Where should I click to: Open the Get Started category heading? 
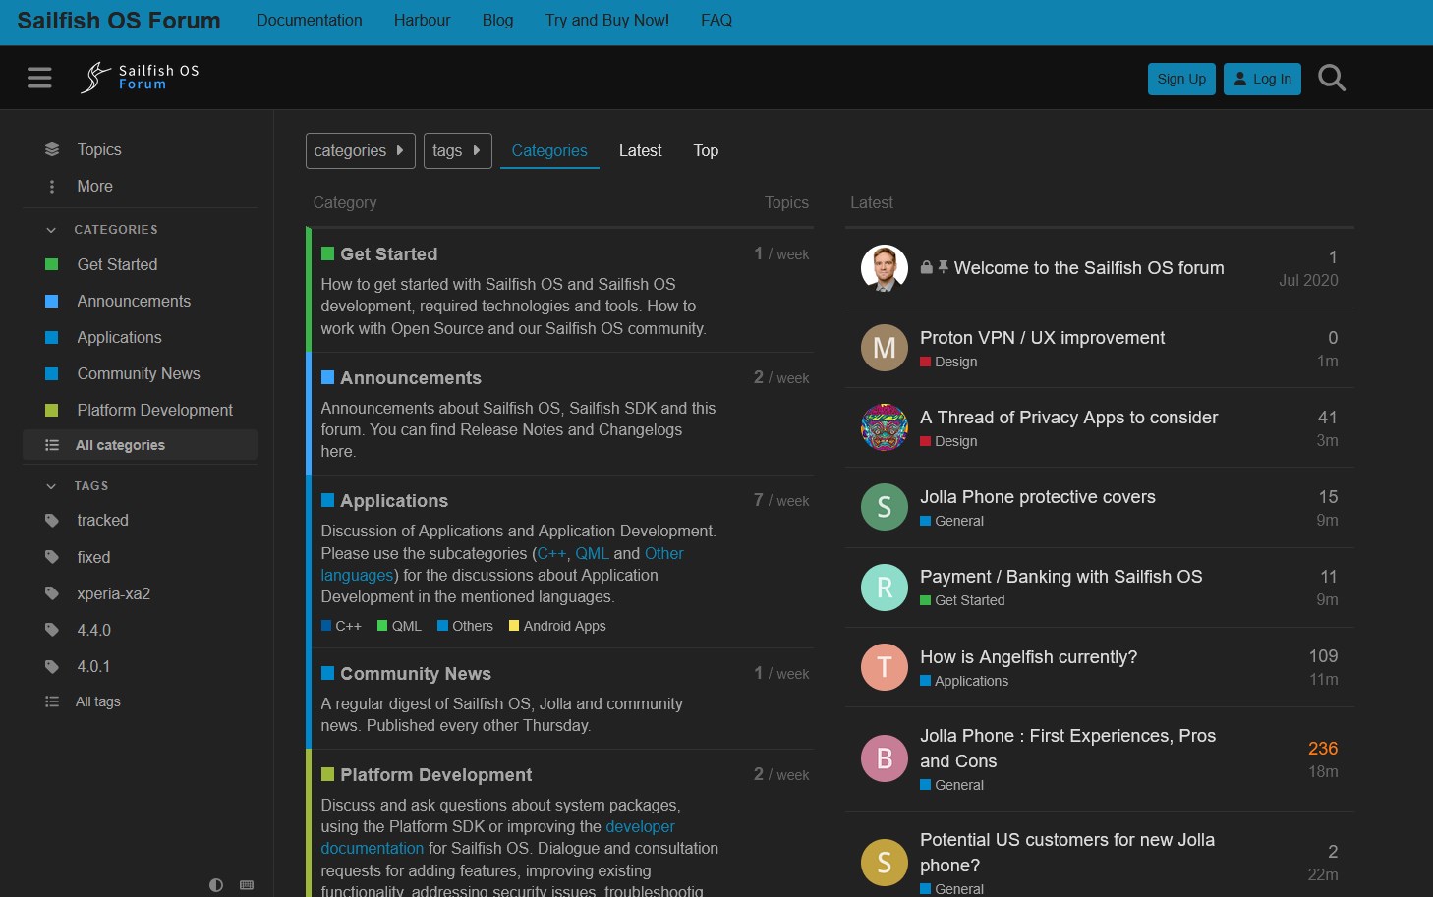388,253
